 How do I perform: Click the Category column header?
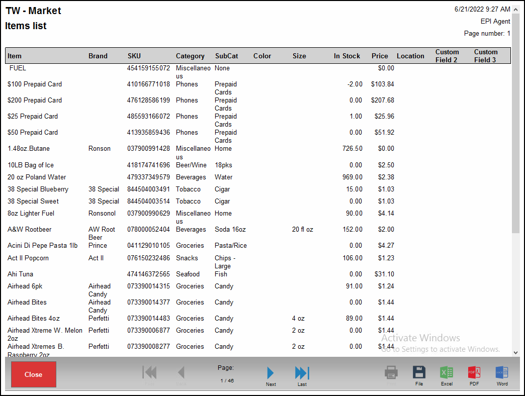[190, 56]
